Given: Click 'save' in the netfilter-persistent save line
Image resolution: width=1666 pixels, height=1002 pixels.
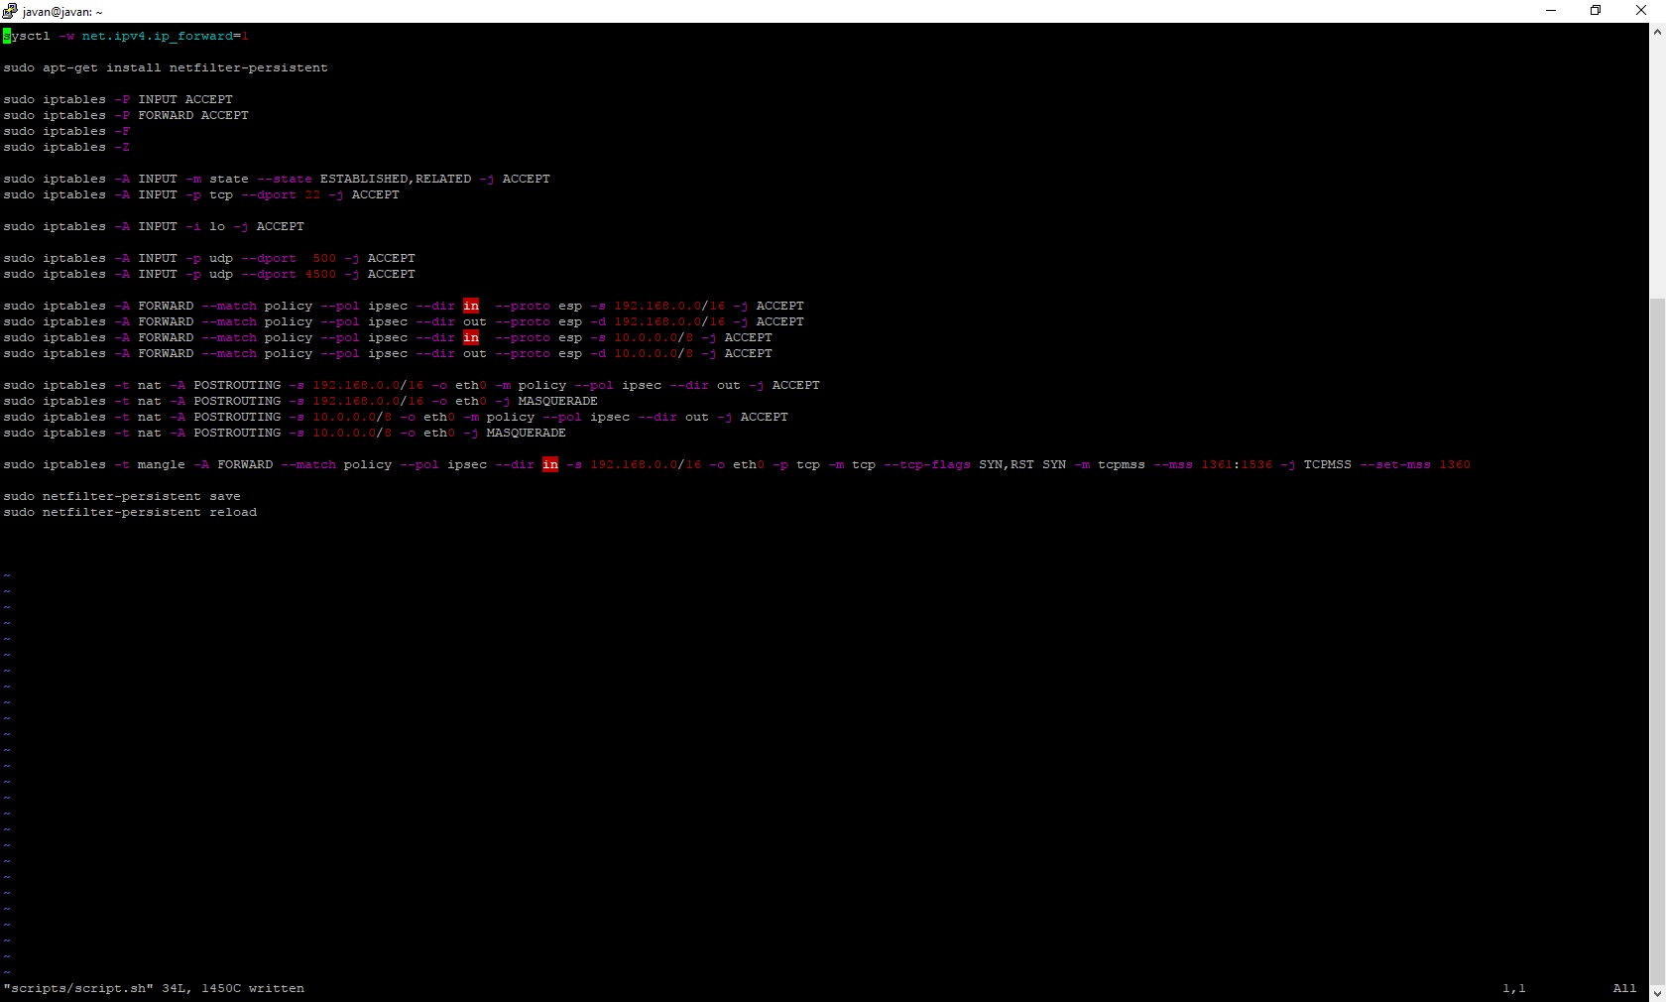Looking at the screenshot, I should point(225,496).
